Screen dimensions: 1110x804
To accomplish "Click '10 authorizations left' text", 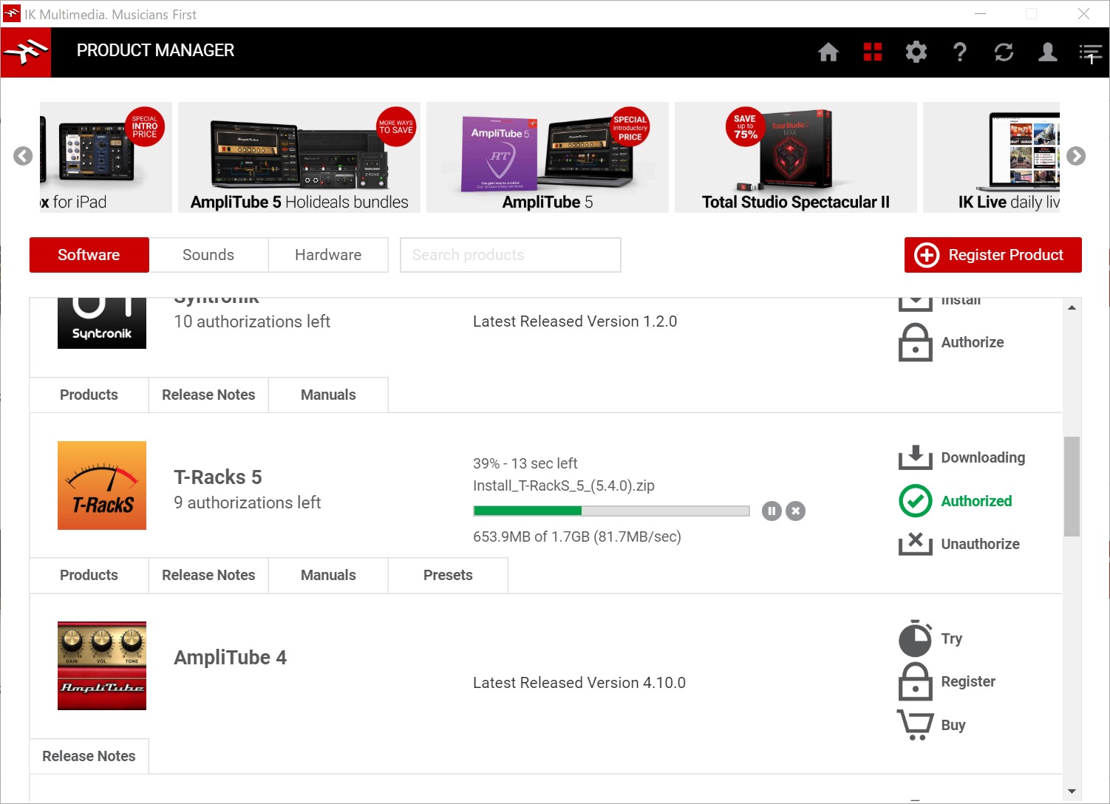I will pos(252,321).
